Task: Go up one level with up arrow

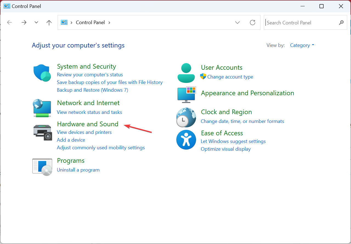Action: point(49,23)
